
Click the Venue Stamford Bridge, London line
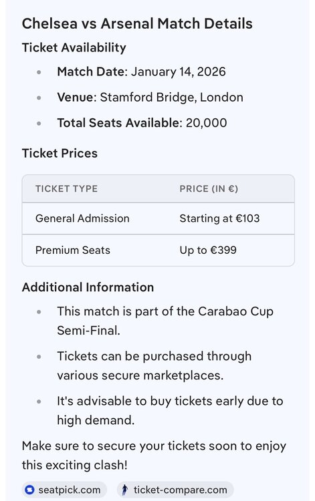pos(150,97)
